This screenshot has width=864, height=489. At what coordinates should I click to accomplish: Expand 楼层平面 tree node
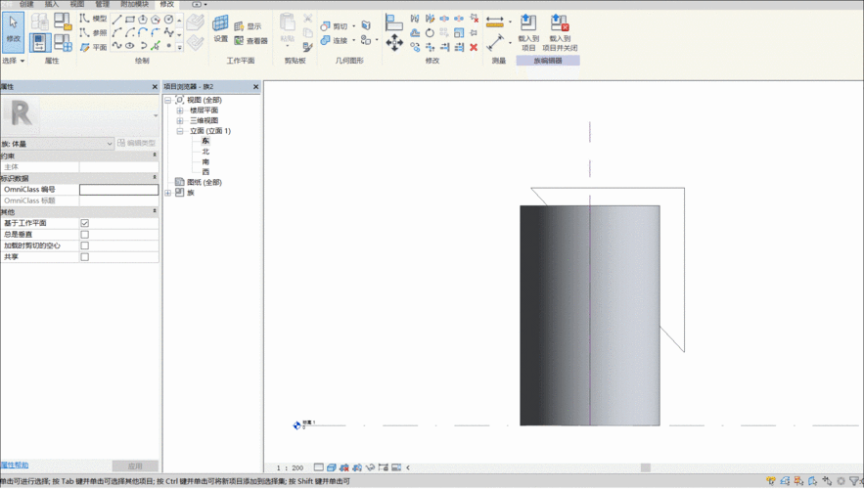tap(180, 111)
